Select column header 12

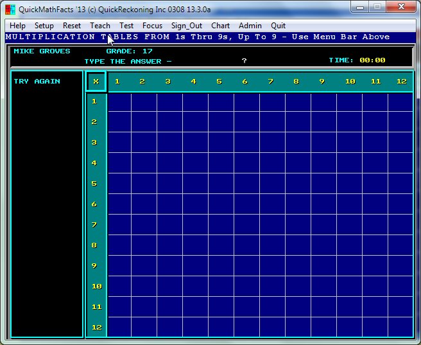click(402, 82)
